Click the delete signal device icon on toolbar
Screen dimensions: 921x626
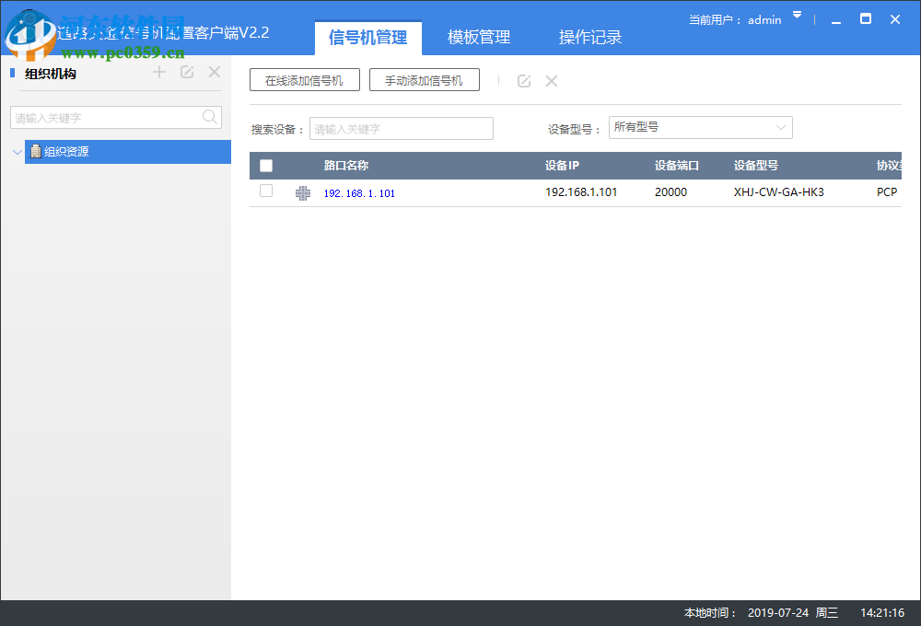(x=551, y=81)
